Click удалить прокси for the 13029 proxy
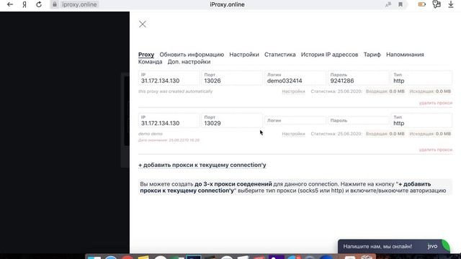 click(435, 150)
